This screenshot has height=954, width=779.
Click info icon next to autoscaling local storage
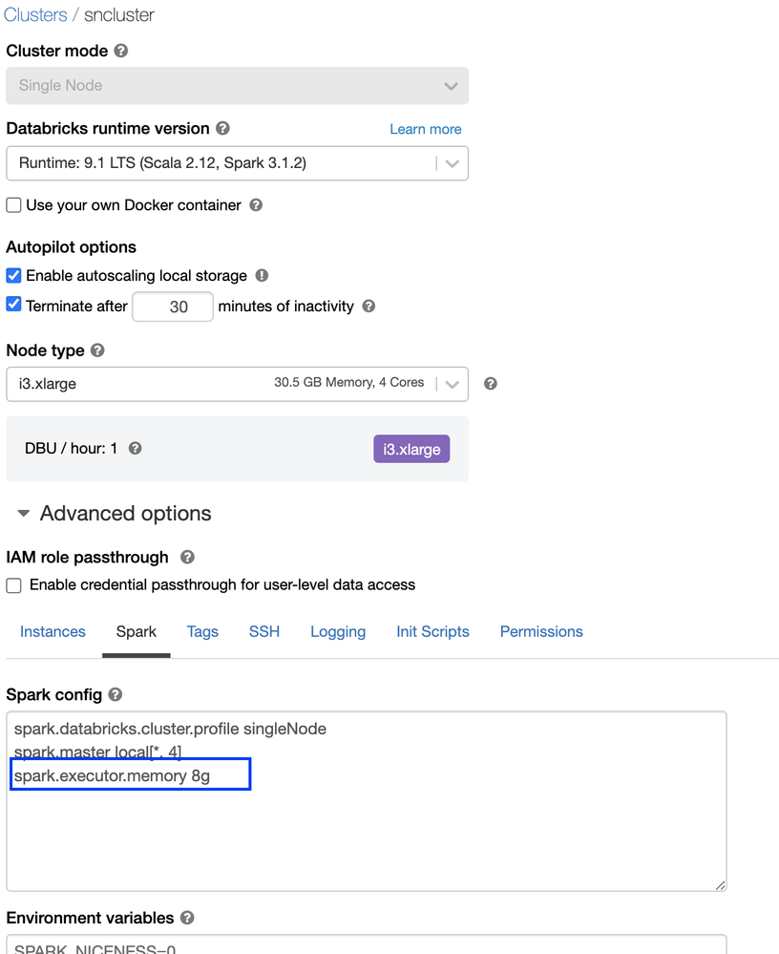click(262, 275)
